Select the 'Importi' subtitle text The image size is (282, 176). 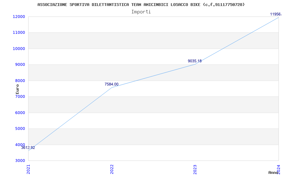141,12
